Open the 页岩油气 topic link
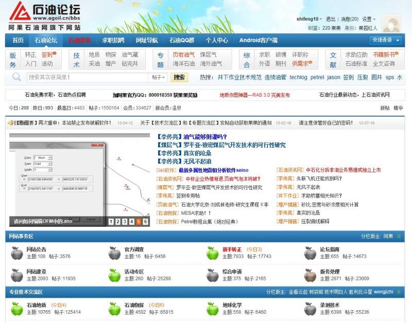Viewport: 412px width, 323px height. click(184, 55)
